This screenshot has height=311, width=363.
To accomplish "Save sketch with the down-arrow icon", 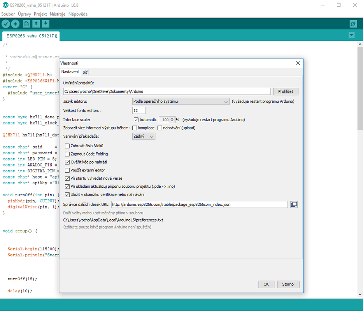I will pos(46,24).
